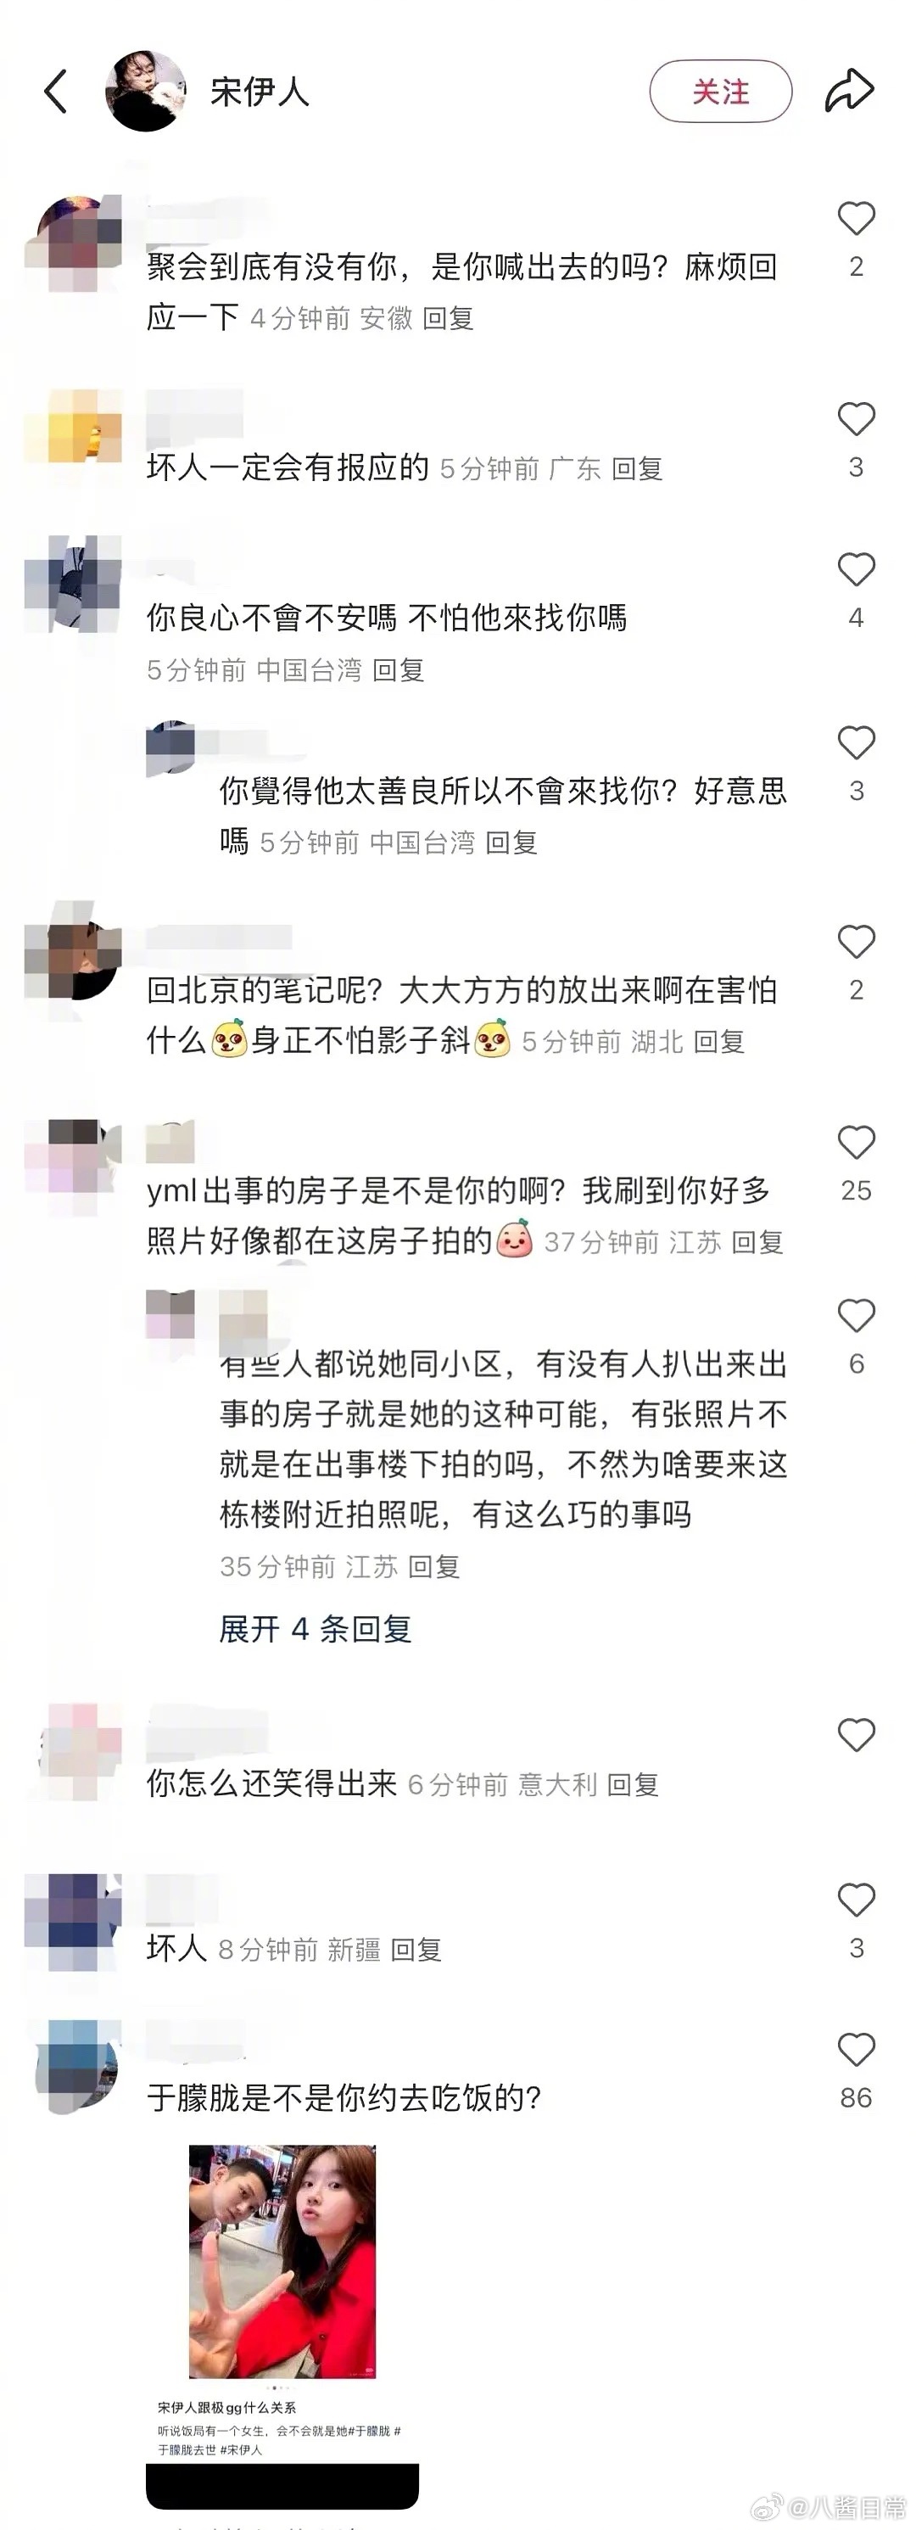This screenshot has height=2530, width=916.
Task: Follow 宋伊人 with the 关注 button
Action: (721, 92)
